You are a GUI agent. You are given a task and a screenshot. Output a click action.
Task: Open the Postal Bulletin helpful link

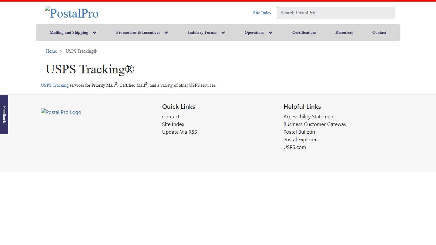point(299,132)
